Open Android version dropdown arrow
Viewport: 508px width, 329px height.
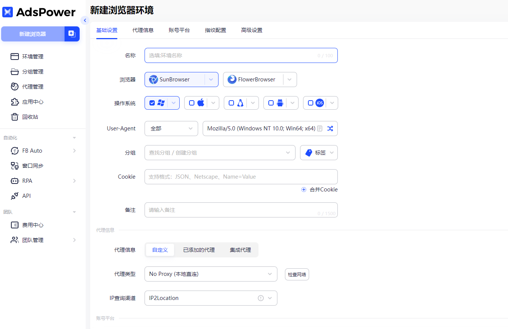pyautogui.click(x=292, y=103)
